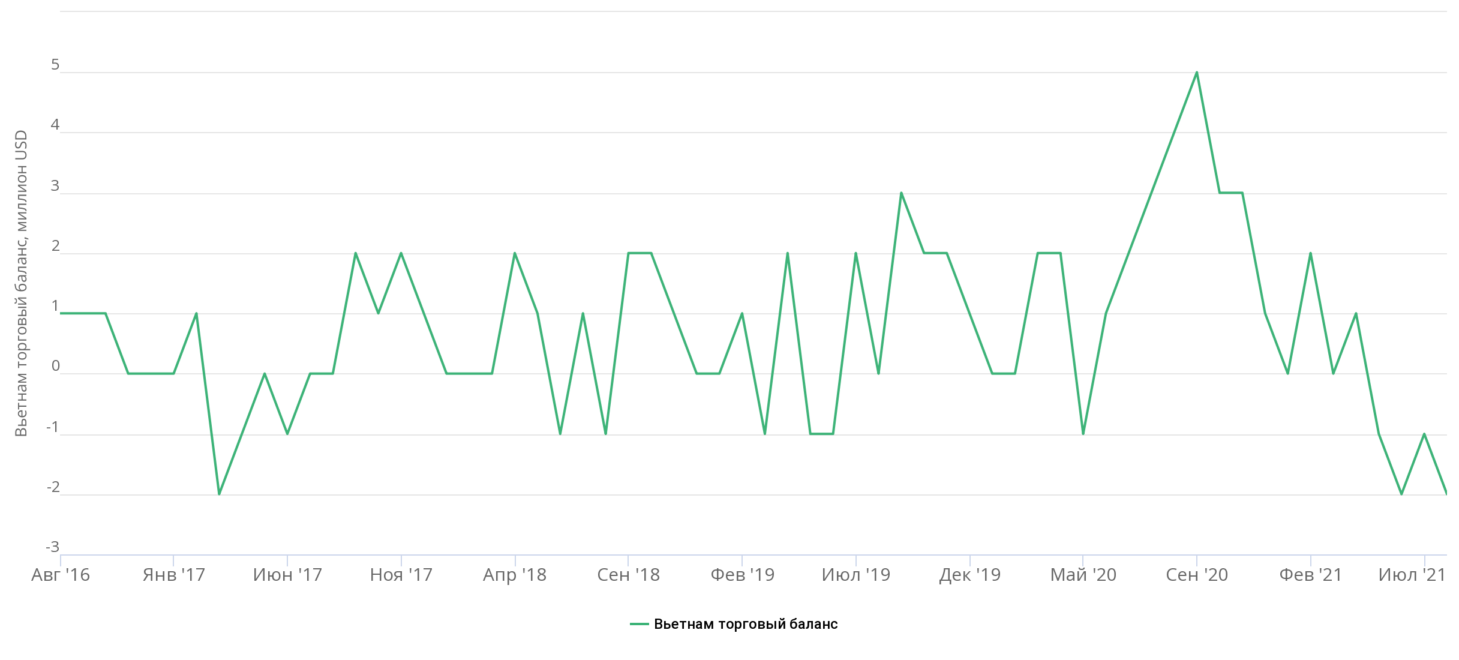This screenshot has height=660, width=1459.
Task: Click the Май '20 axis label
Action: (x=1083, y=575)
